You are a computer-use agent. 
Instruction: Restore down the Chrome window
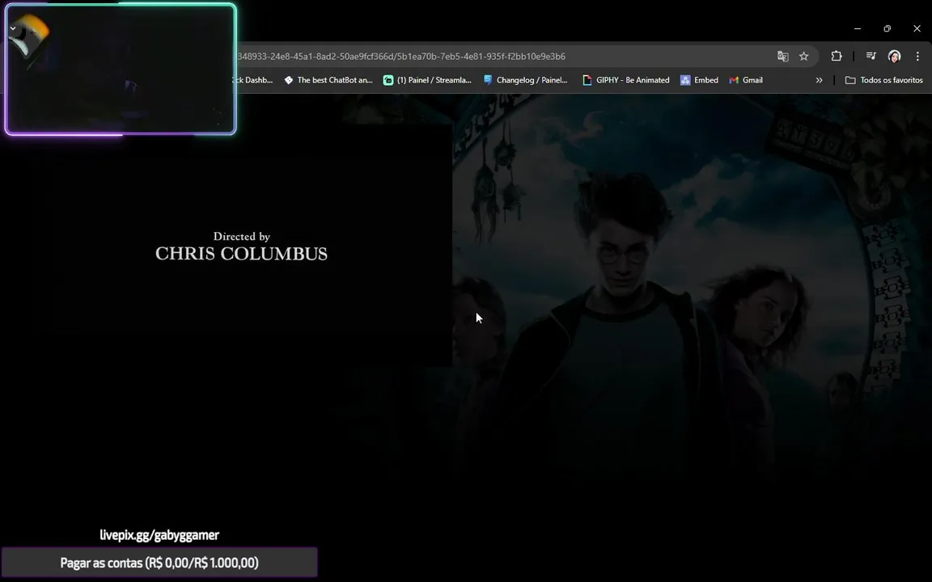coord(887,28)
